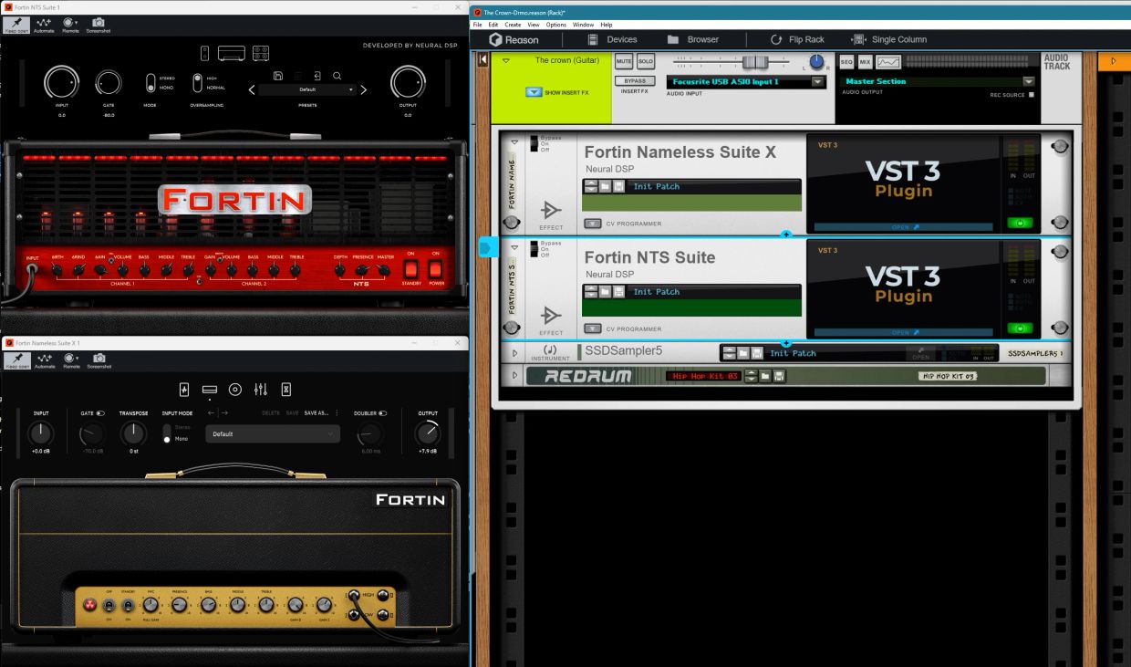Click Single Column in Reason toolbar
1131x667 pixels.
889,39
